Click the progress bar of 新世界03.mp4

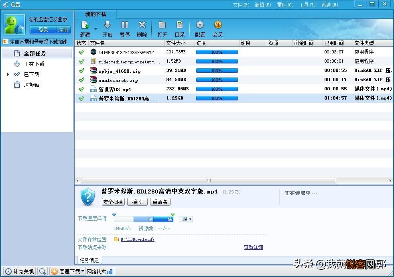click(217, 89)
